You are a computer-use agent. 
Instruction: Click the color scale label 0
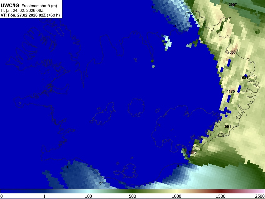click(x=2, y=196)
